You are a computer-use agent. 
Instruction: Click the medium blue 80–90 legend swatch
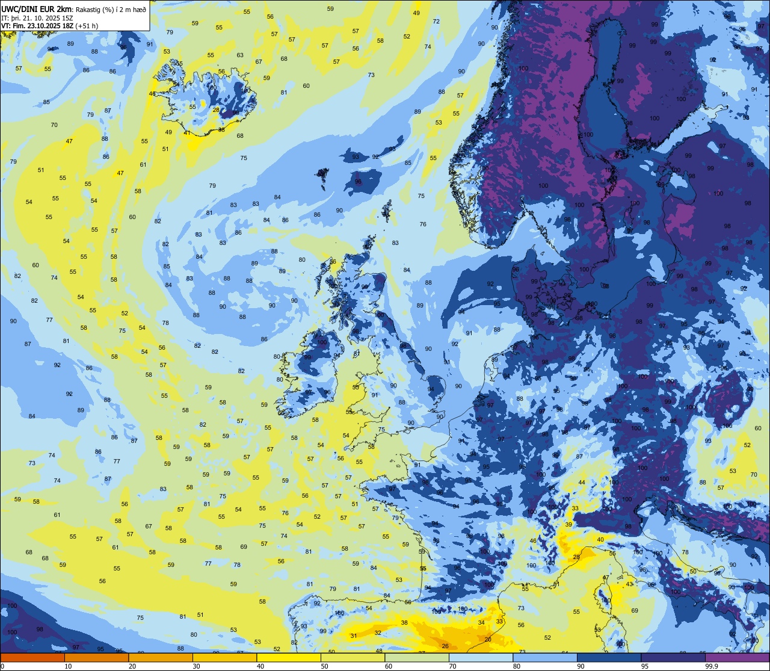(x=545, y=657)
